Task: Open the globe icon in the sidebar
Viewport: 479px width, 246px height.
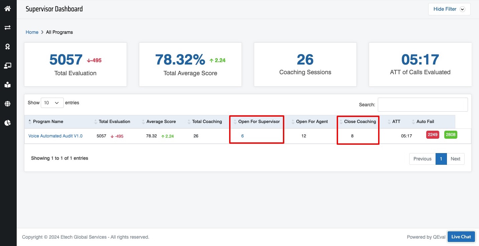Action: click(x=7, y=104)
